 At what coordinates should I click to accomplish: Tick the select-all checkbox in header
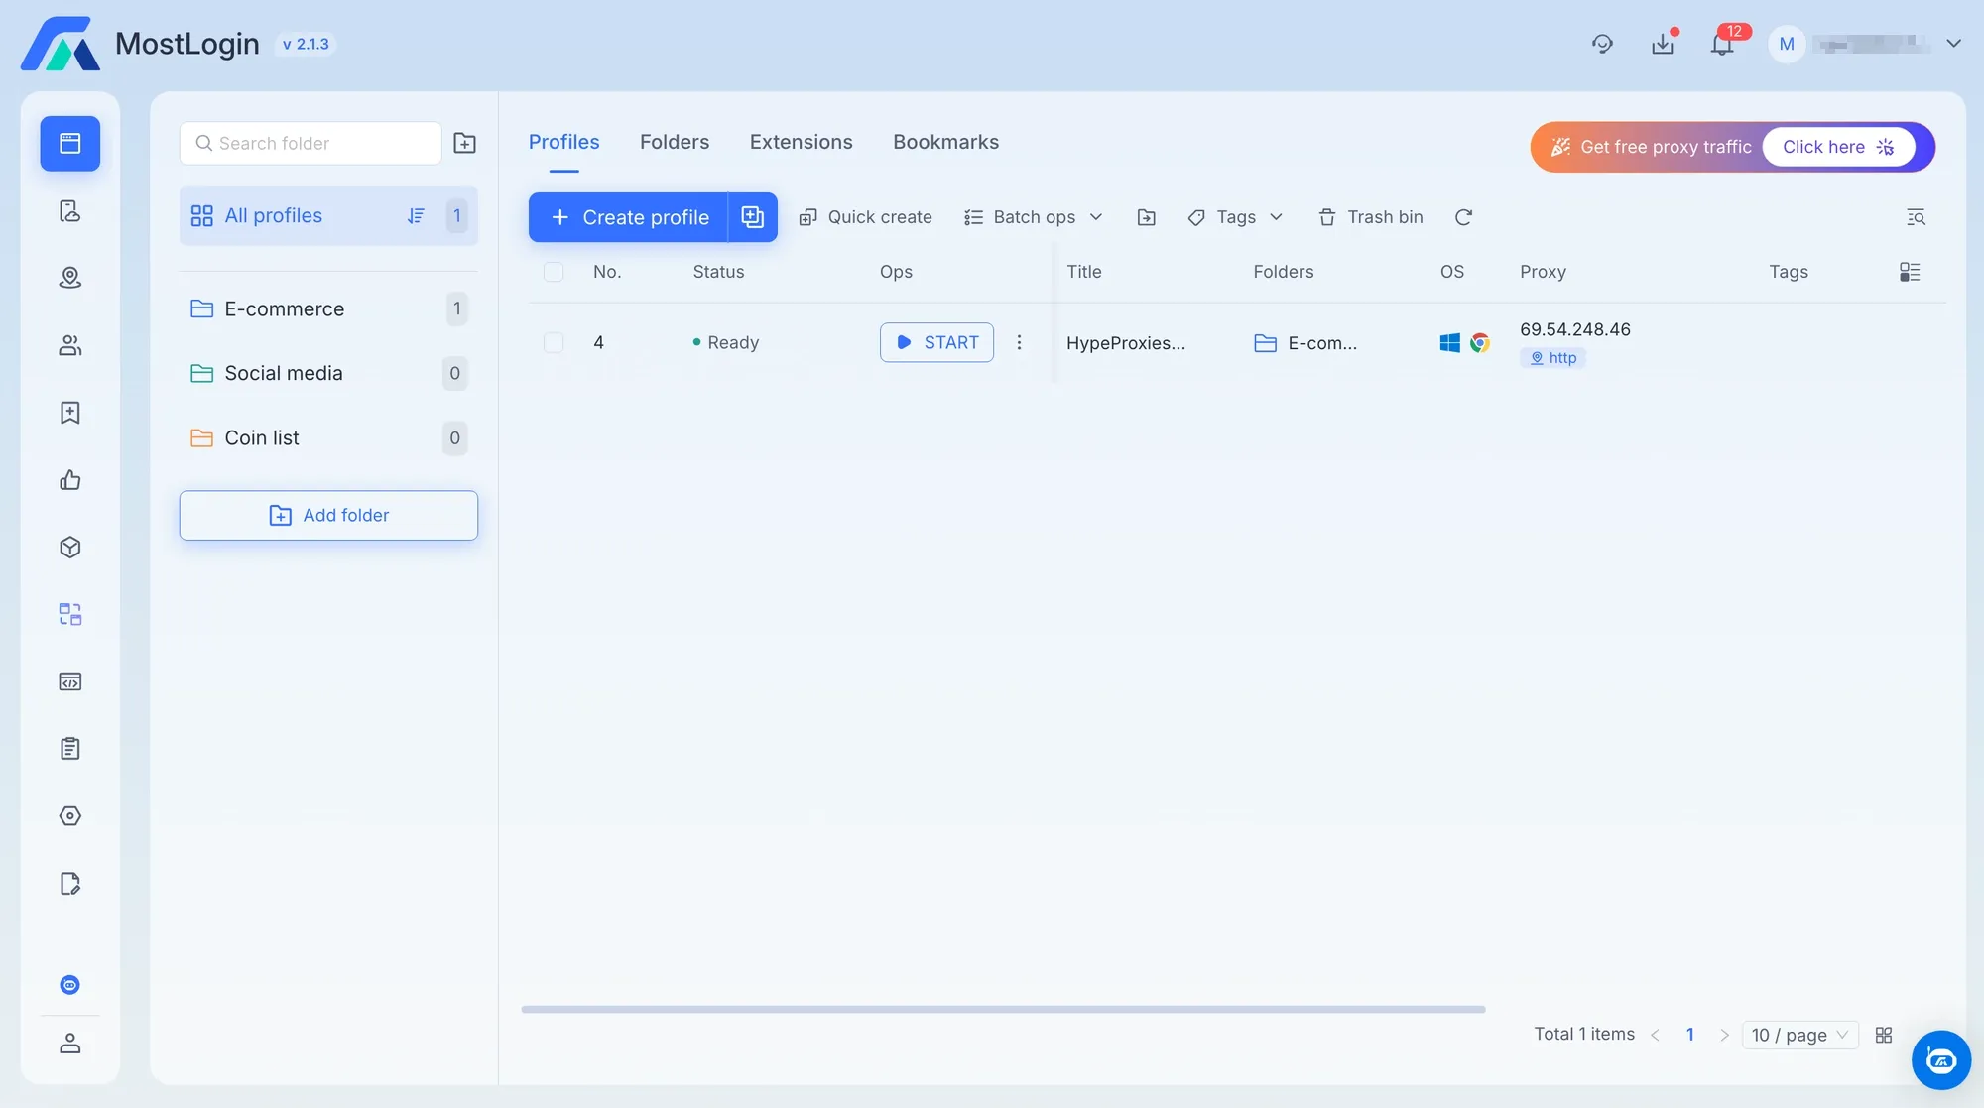(554, 272)
